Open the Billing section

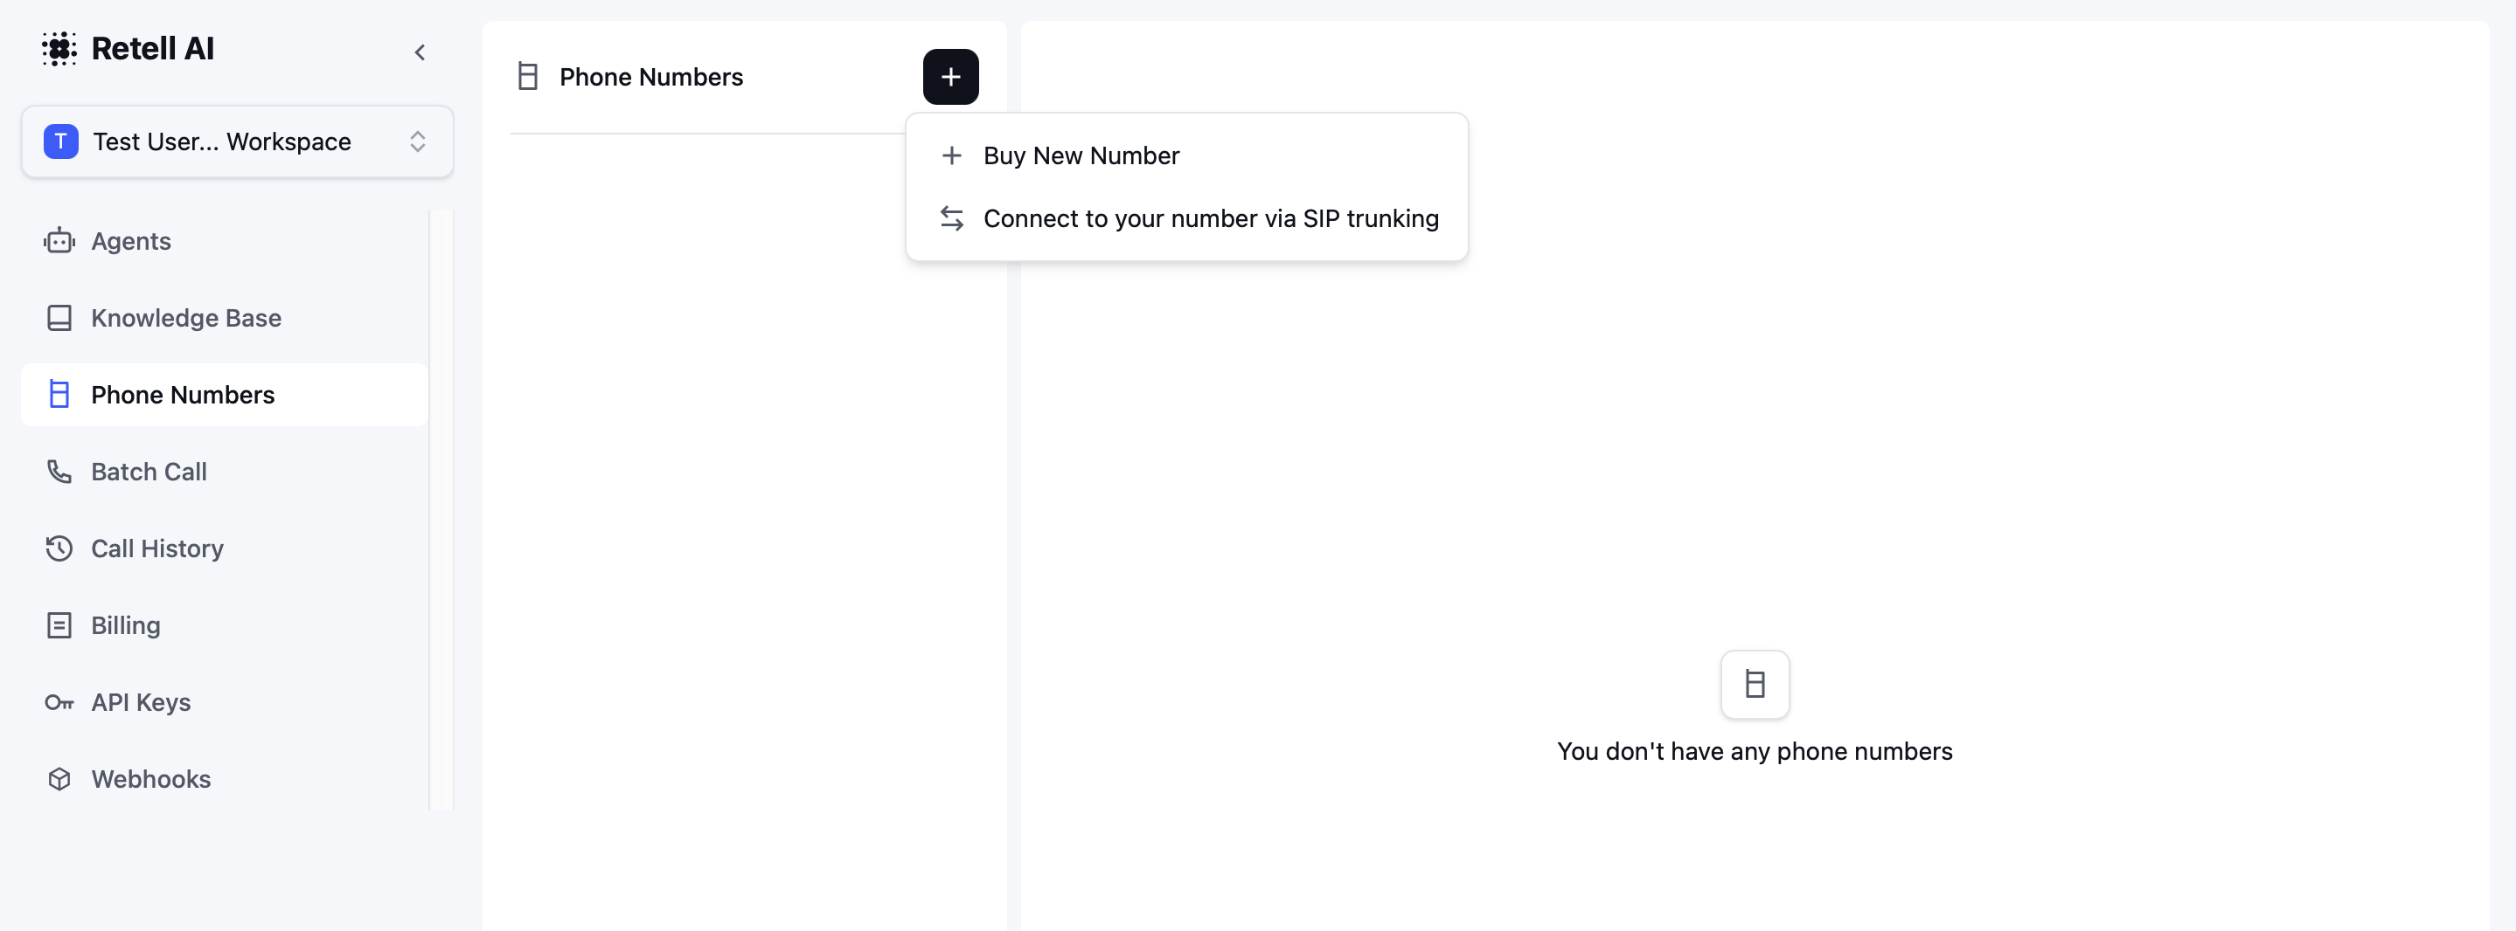125,625
